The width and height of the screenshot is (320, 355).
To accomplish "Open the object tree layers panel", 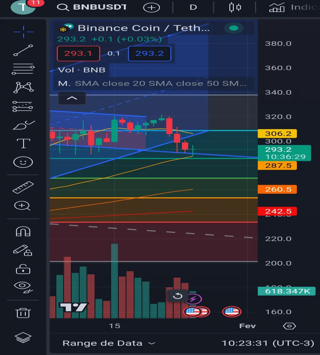I will click(23, 338).
